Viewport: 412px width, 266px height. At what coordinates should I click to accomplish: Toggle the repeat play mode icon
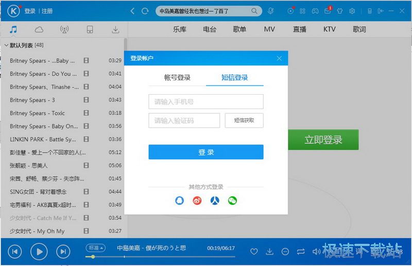tap(301, 252)
